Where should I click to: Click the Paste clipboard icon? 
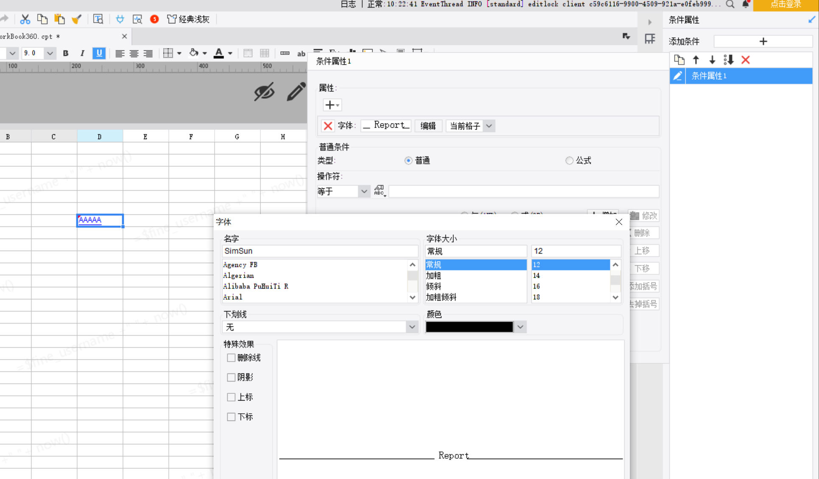click(59, 19)
